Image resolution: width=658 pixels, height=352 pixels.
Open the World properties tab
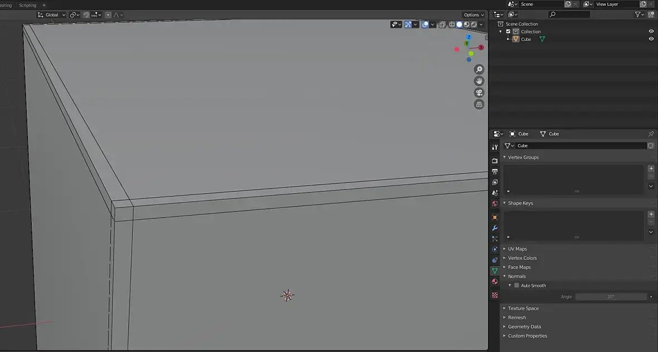point(495,204)
